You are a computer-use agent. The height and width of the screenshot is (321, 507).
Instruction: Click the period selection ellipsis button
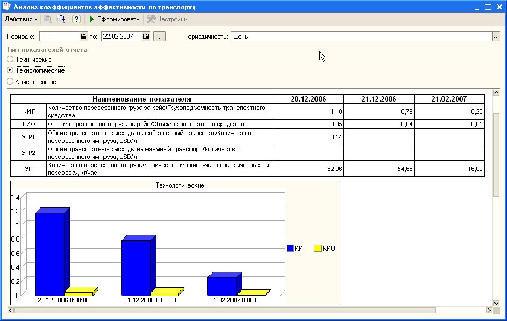pyautogui.click(x=159, y=37)
